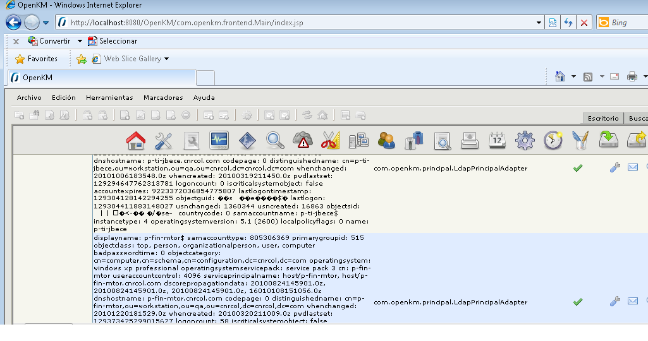Open the drive with yellow arrow export icon
This screenshot has height=341, width=648.
[637, 140]
